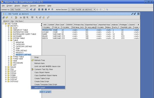Click right arrow to scroll detail tabs
154x98 pixels.
138,25
